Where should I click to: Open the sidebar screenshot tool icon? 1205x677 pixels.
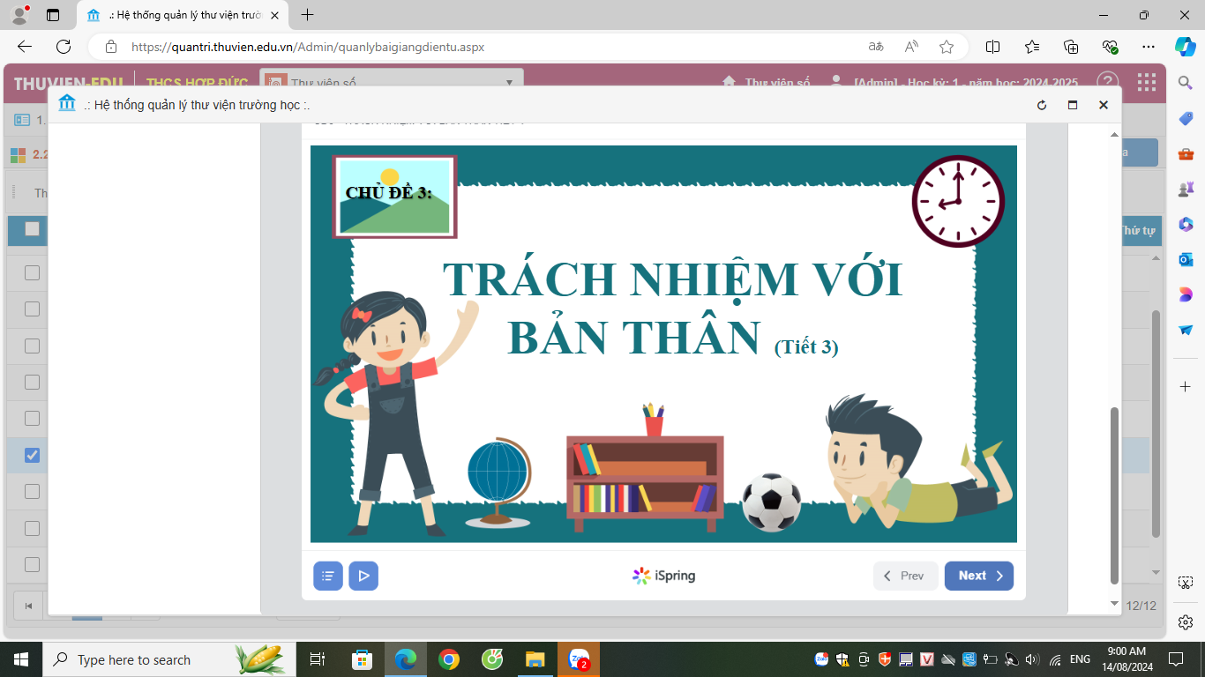(x=1186, y=583)
